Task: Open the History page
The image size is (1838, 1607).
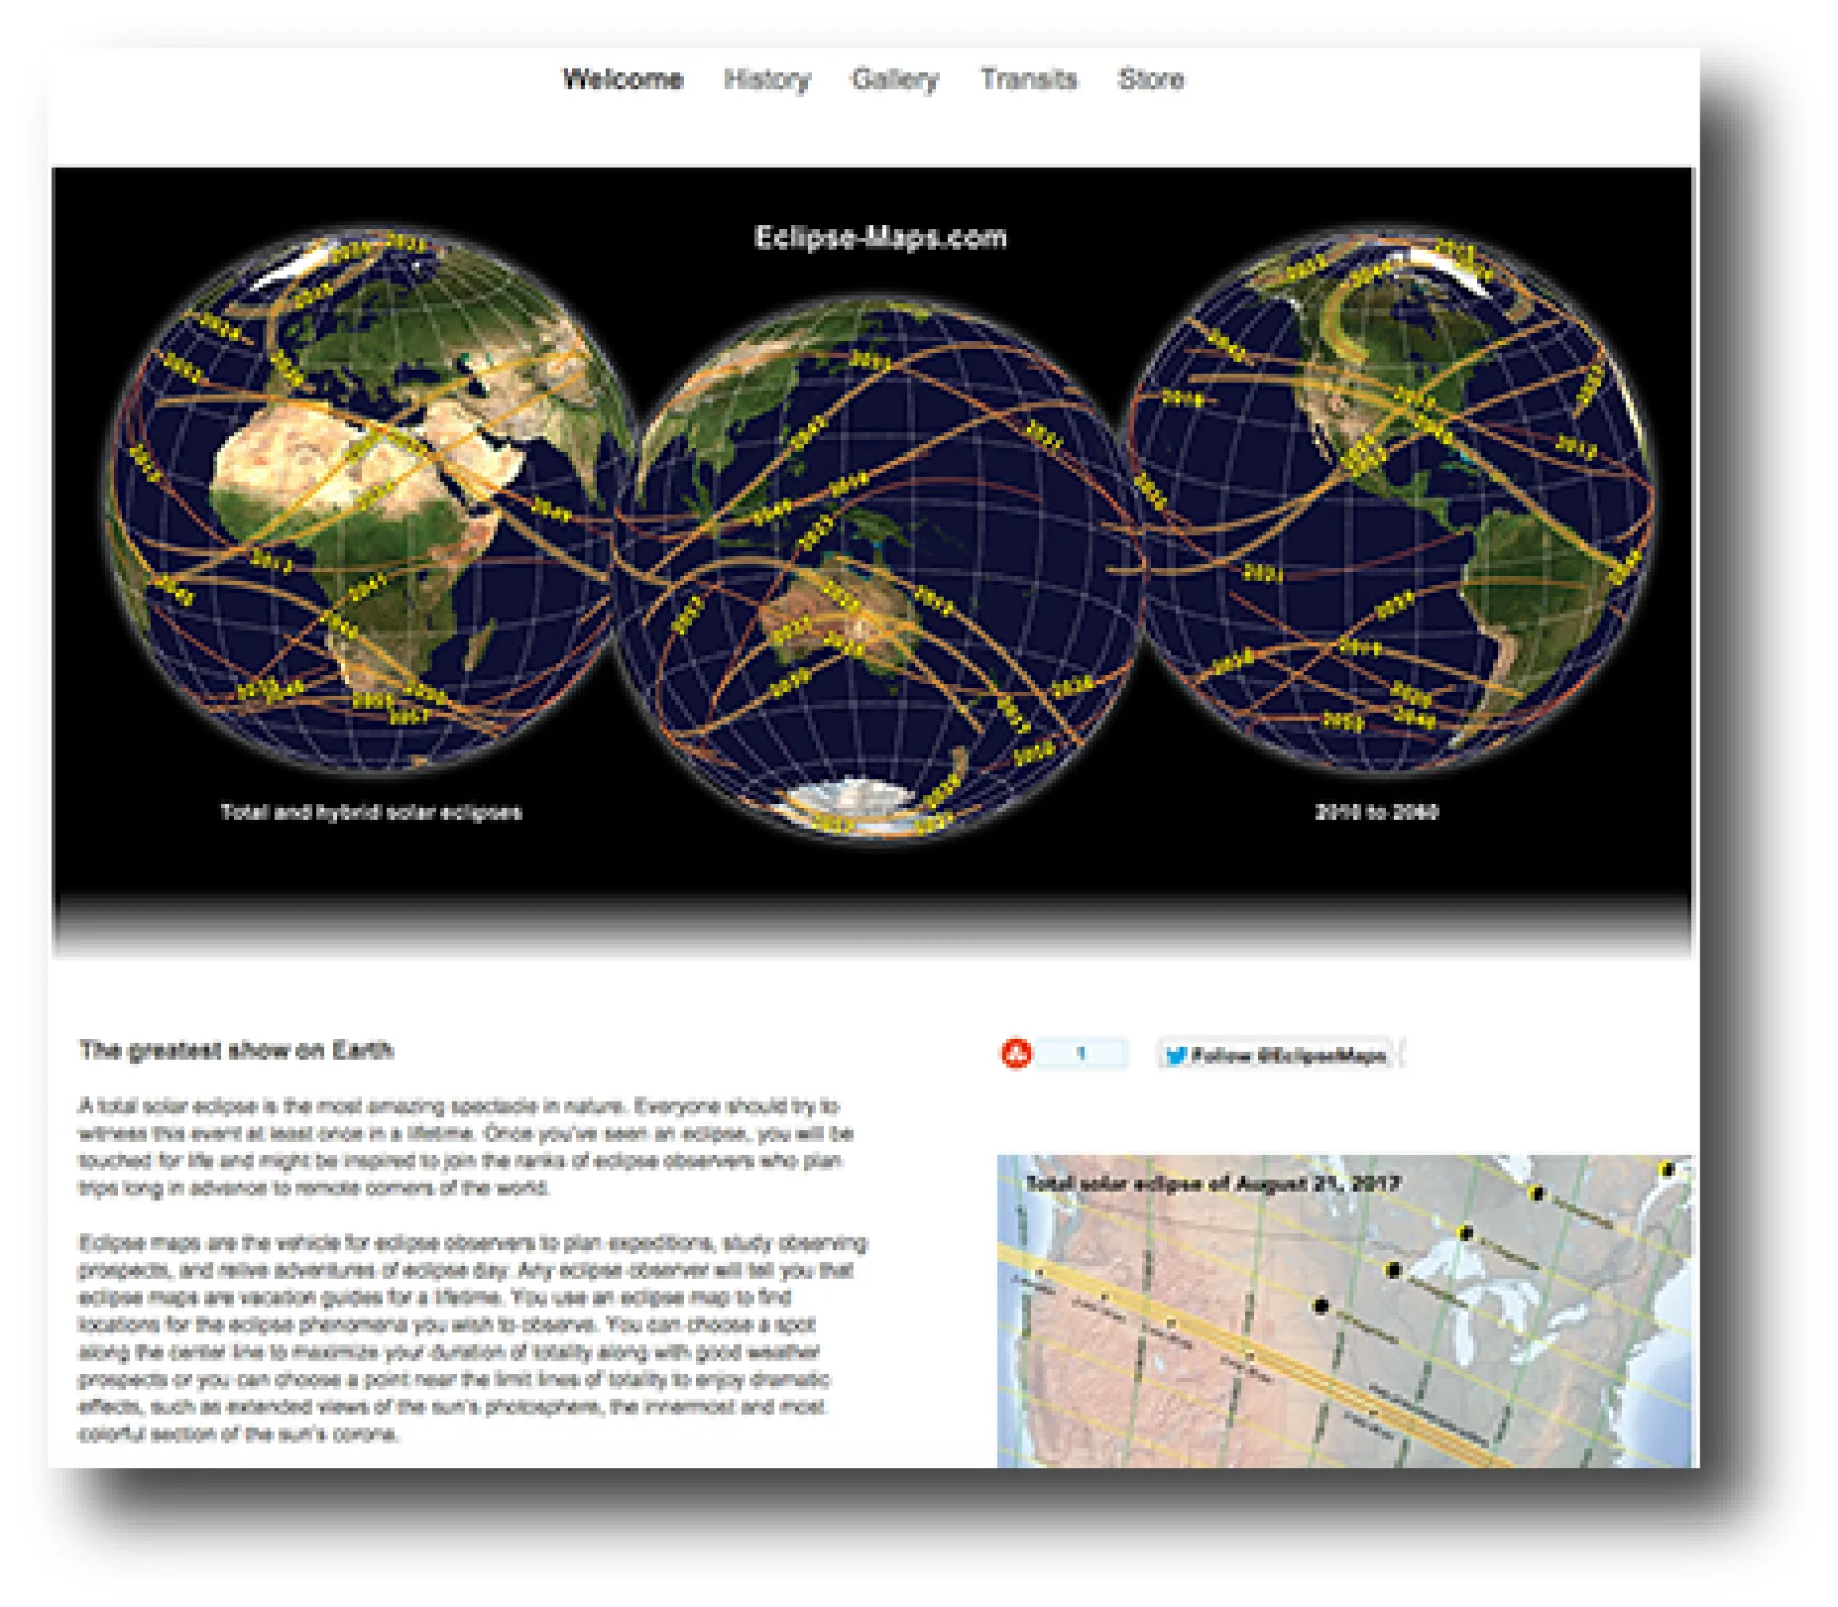Action: 766,79
